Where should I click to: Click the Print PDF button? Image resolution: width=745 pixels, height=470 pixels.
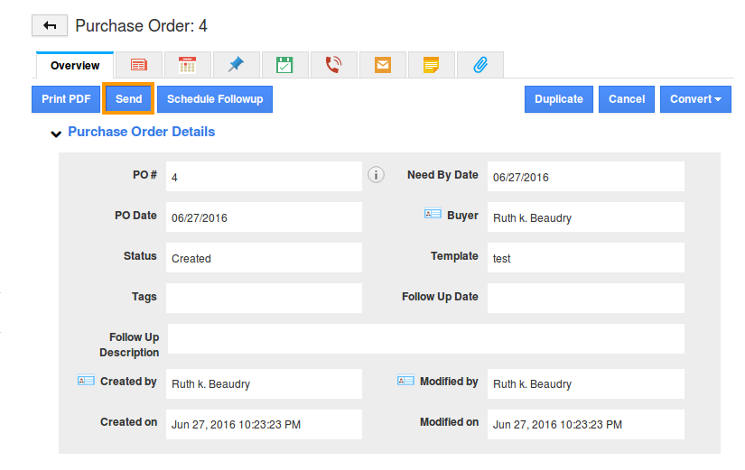tap(66, 99)
